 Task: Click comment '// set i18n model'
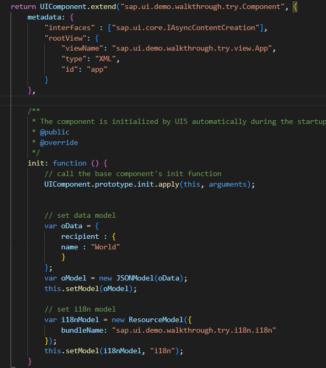coord(80,309)
